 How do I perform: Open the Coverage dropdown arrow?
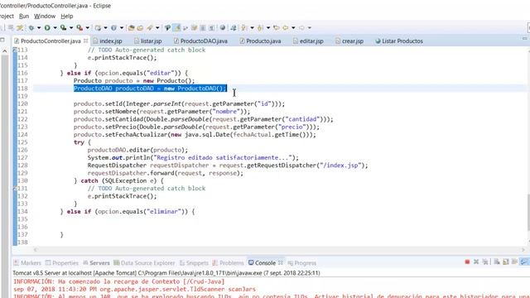[71, 27]
